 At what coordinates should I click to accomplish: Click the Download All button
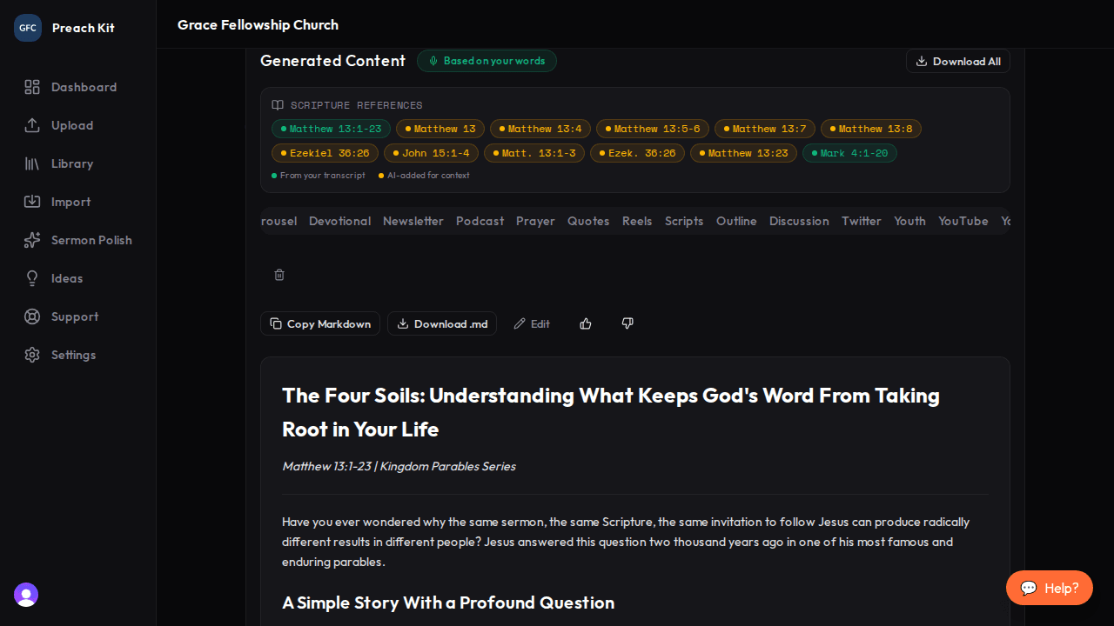tap(957, 61)
